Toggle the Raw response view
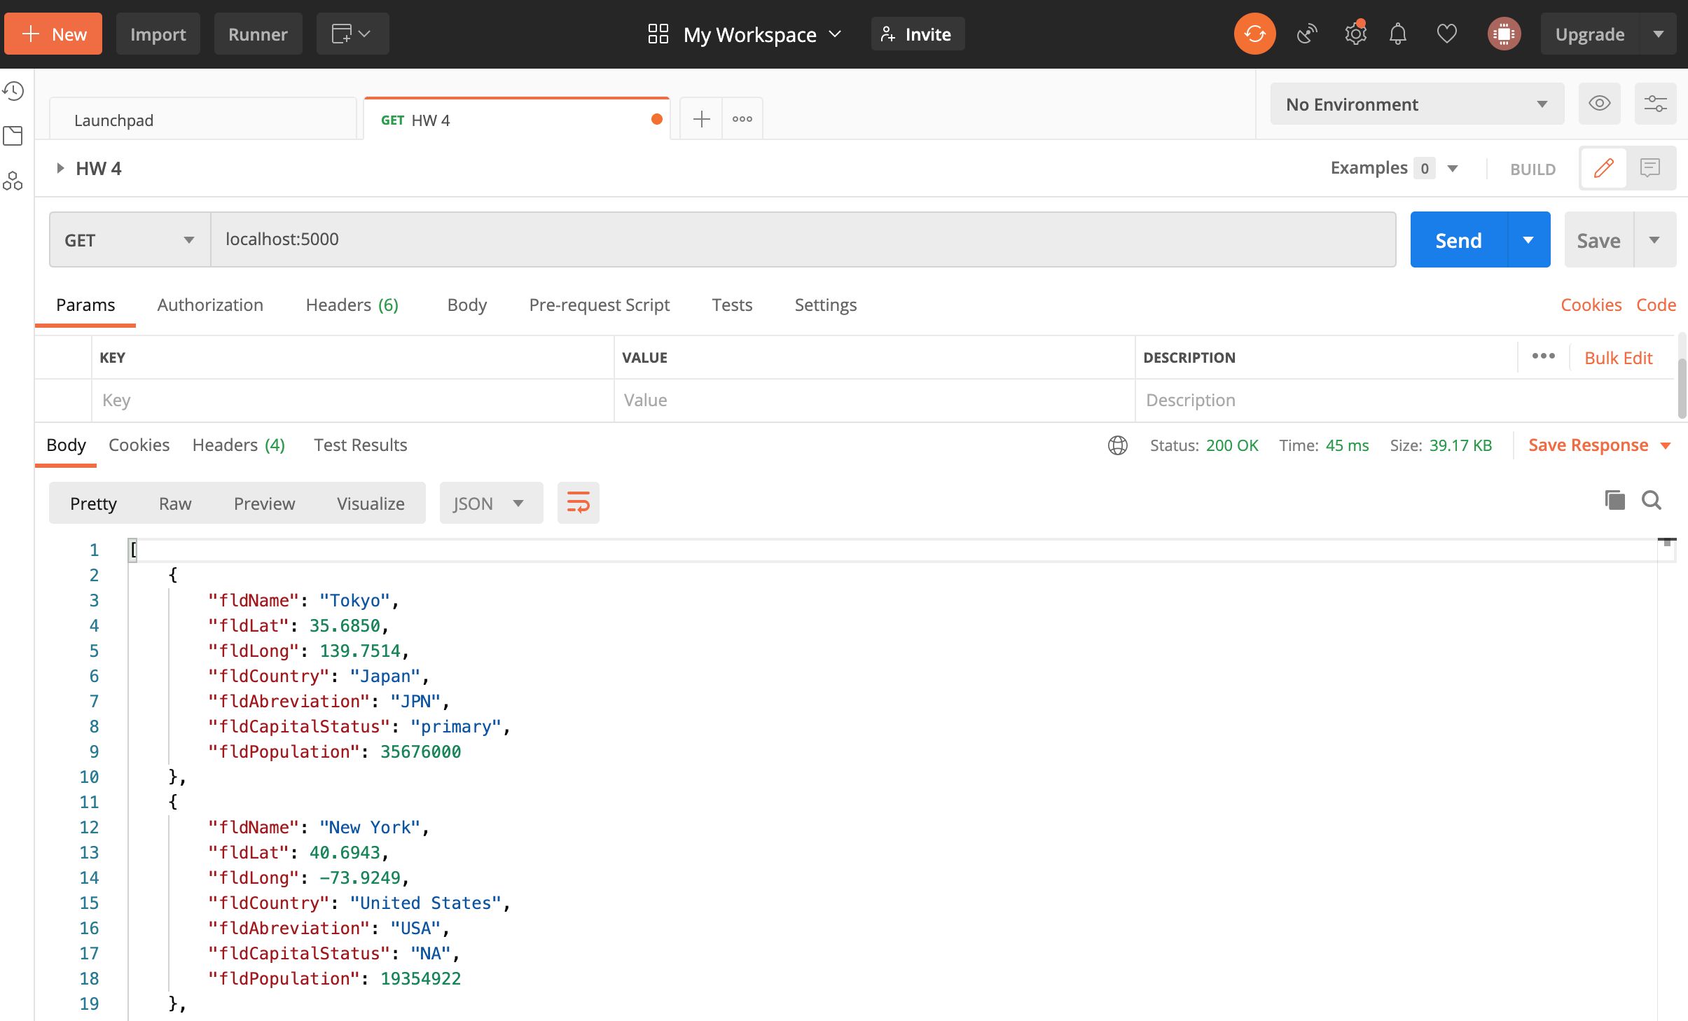Screen dimensions: 1688x1021 [175, 503]
